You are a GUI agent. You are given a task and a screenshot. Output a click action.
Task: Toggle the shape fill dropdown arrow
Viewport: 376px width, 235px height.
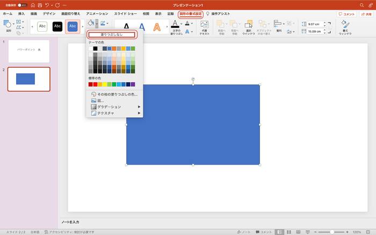pyautogui.click(x=97, y=23)
